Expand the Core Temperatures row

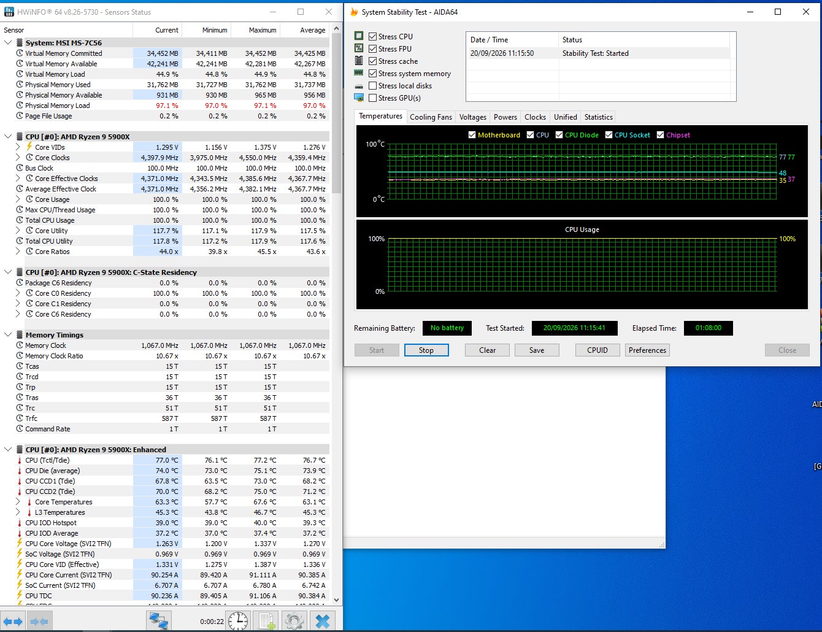[18, 501]
